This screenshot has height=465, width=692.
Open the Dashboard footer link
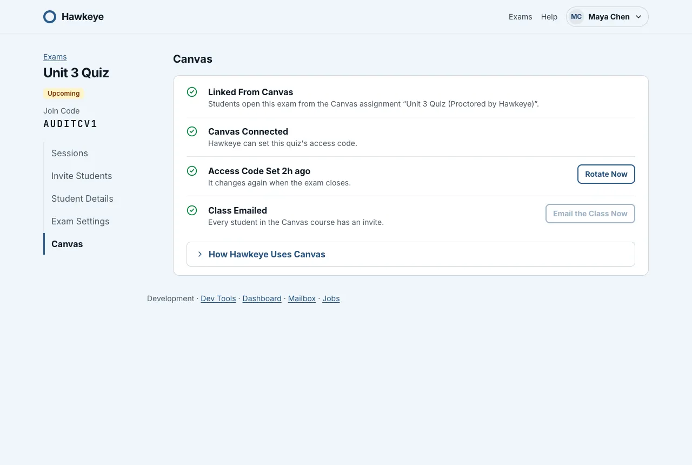tap(262, 298)
